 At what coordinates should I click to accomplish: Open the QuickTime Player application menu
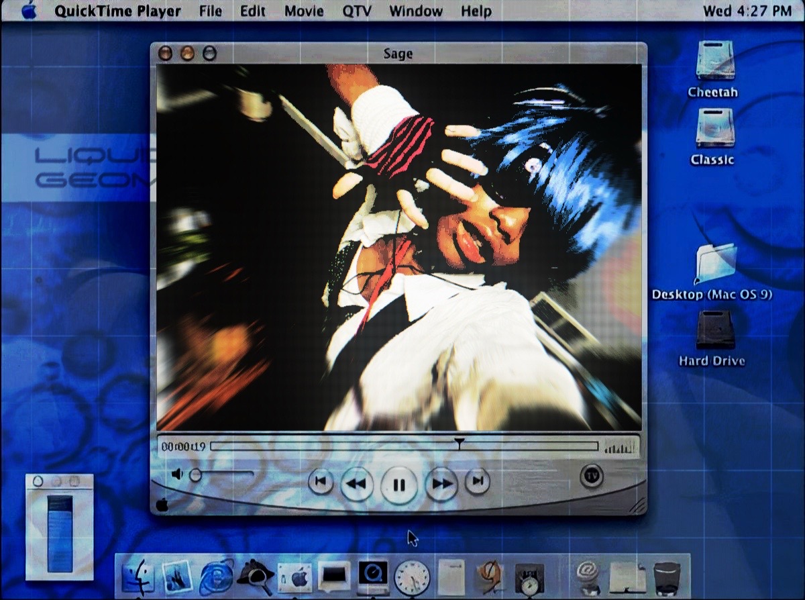(118, 11)
